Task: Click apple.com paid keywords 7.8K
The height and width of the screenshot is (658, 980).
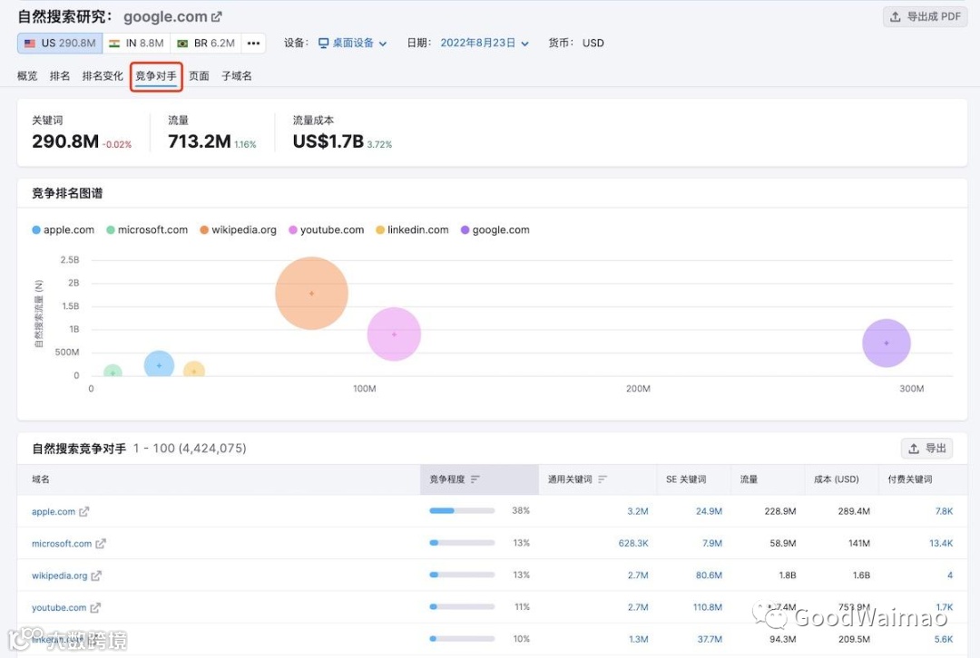Action: point(944,511)
